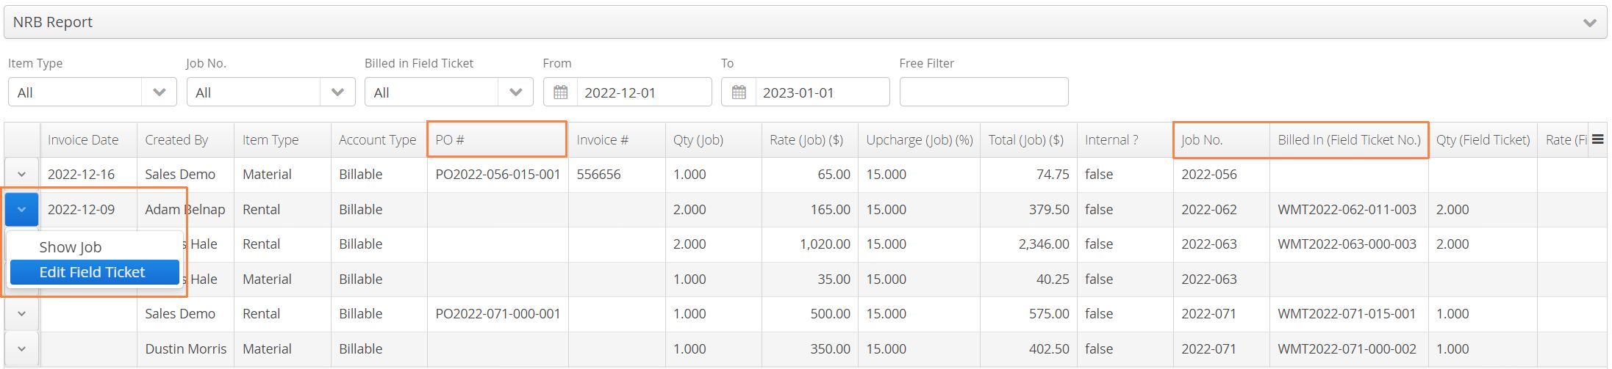Sort by the PO # column header
The width and height of the screenshot is (1612, 369).
coord(497,140)
